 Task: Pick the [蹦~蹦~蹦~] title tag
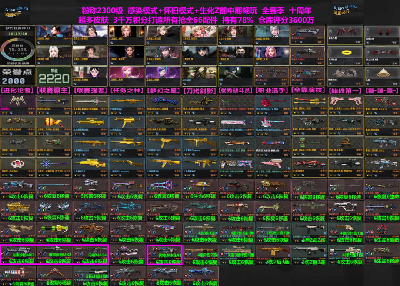point(382,91)
